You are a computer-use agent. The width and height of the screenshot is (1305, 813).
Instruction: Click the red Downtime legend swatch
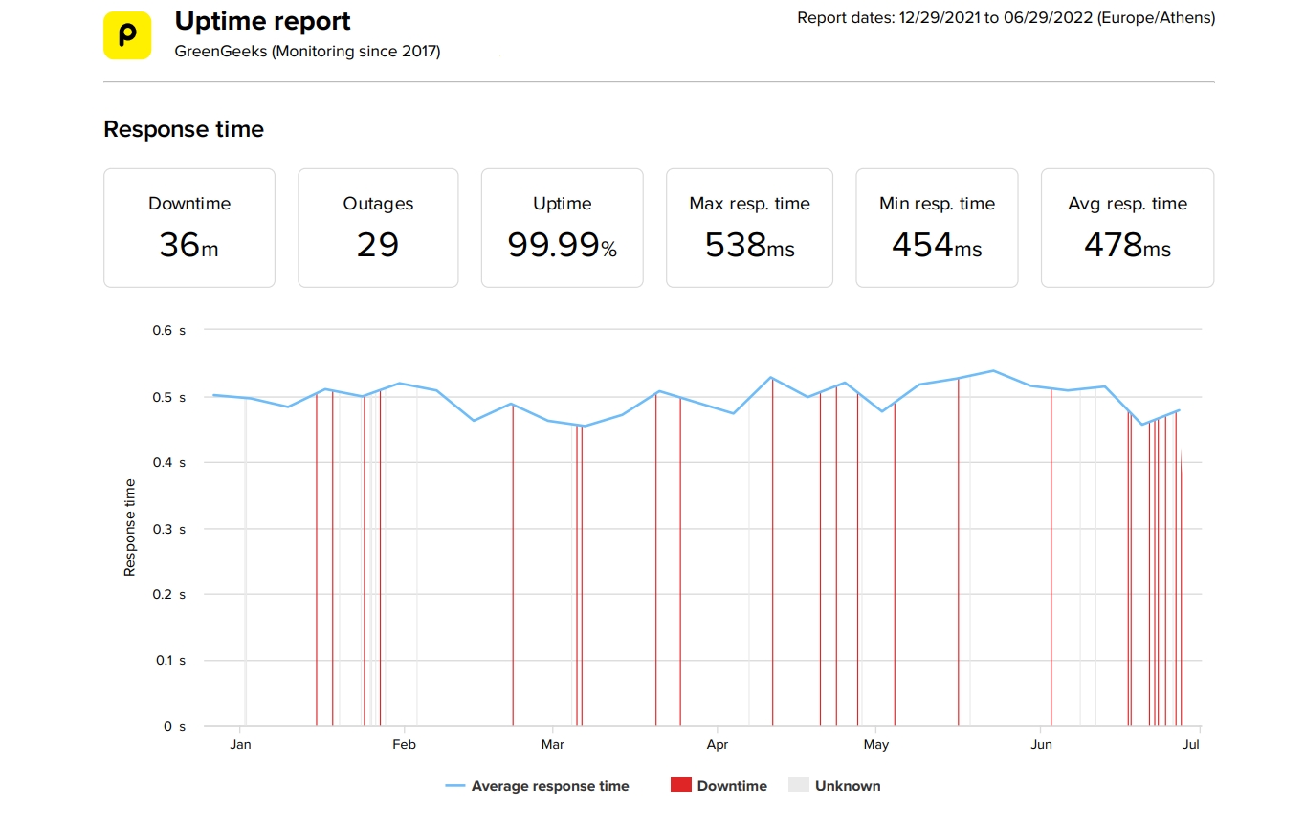point(680,785)
